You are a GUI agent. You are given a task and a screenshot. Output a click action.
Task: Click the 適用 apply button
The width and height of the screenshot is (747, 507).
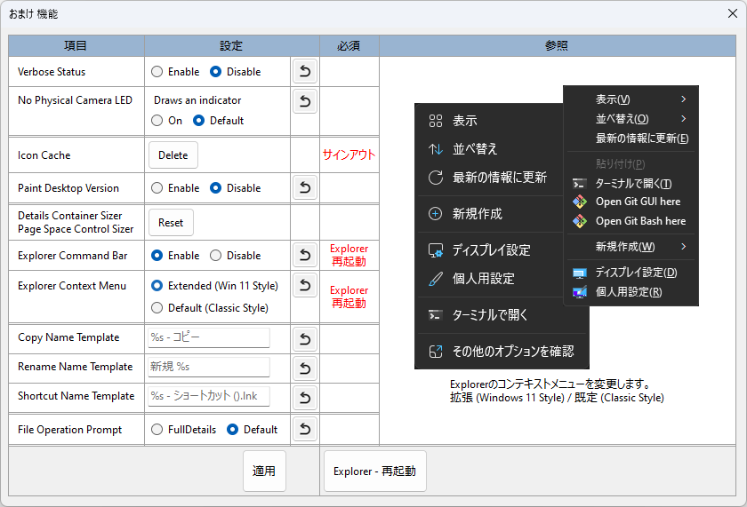pyautogui.click(x=264, y=471)
